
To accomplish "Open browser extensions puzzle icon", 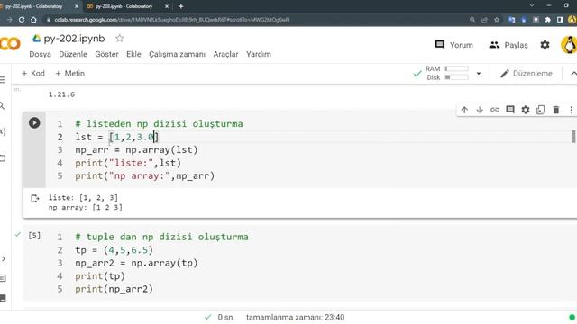I will point(547,20).
